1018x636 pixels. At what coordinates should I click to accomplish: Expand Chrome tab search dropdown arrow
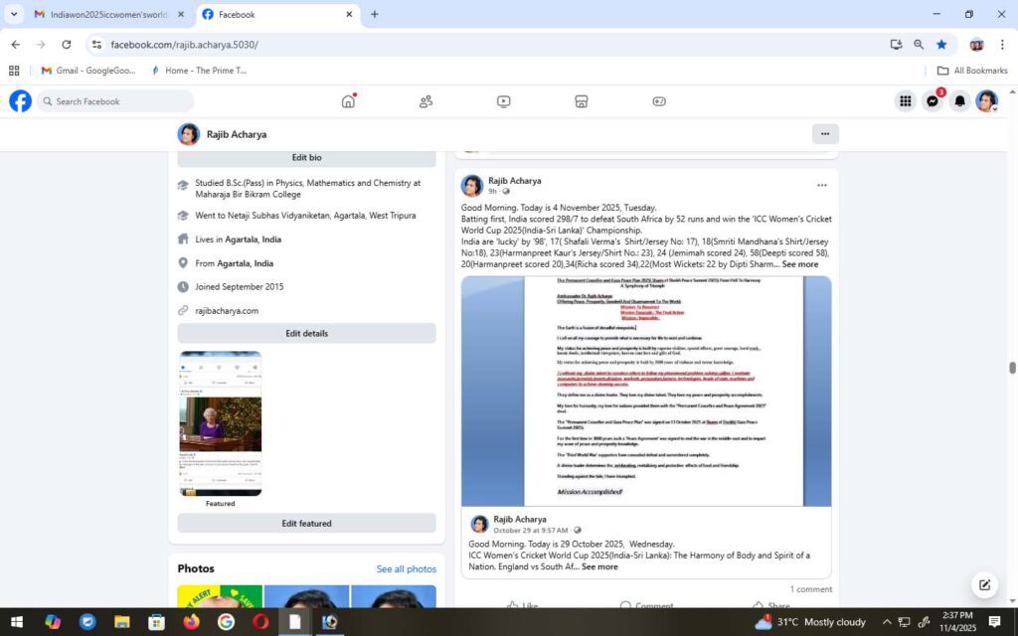coord(14,14)
